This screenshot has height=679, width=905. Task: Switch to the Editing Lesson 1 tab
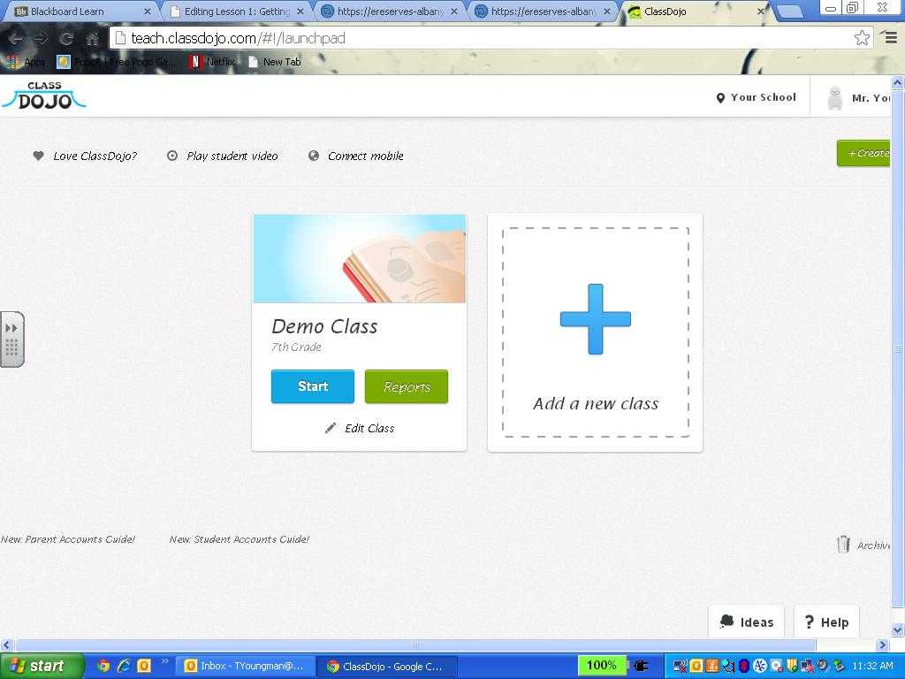coord(237,11)
